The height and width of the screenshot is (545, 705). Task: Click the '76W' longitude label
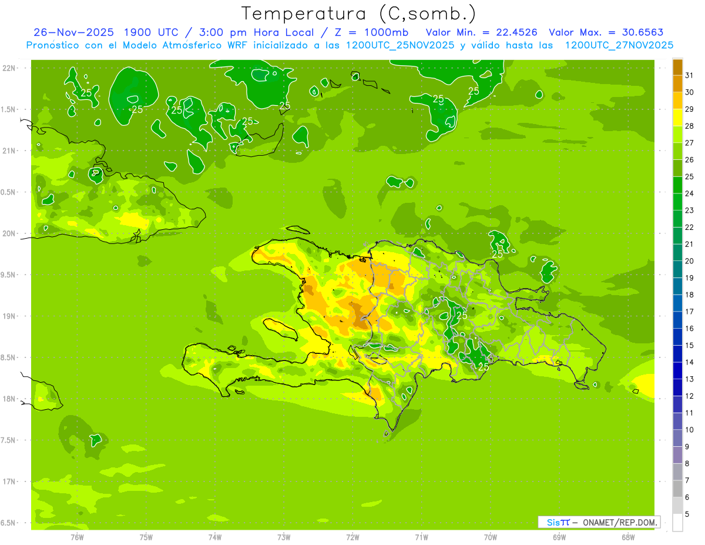point(77,537)
